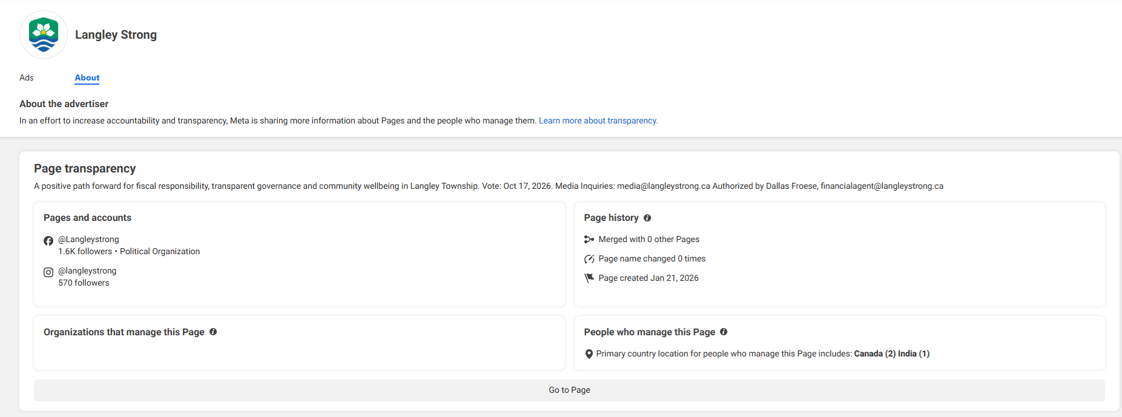Screen dimensions: 1122x417
Task: Click the name-change icon by Page name changed
Action: [589, 258]
